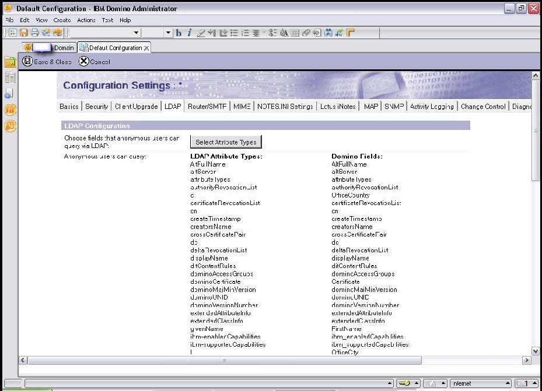Screen dimensions: 542x391
Task: Click the Indent toolbar icon
Action: [x=212, y=33]
